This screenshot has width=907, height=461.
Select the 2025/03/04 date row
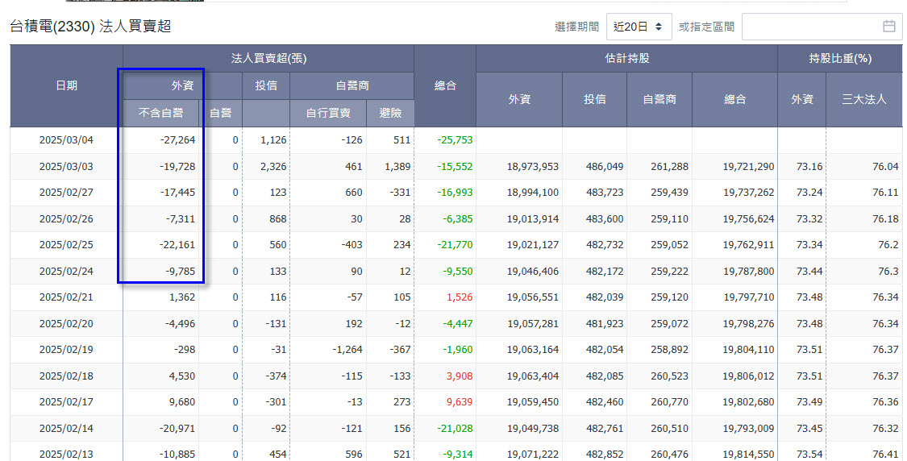coord(66,140)
